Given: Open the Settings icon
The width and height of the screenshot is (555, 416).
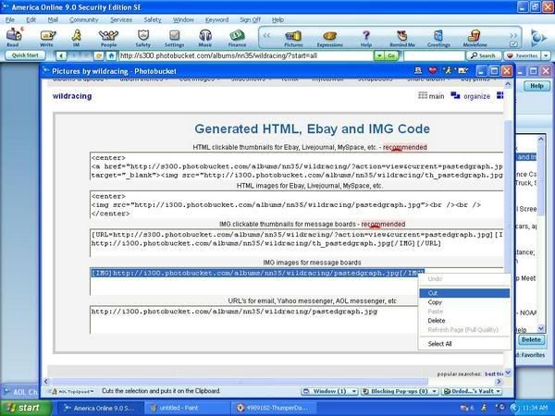Looking at the screenshot, I should (x=174, y=38).
